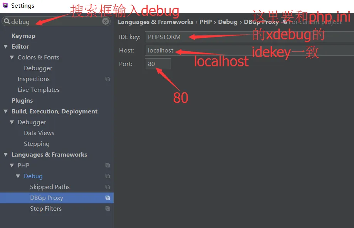Click the Host field showing localhost
This screenshot has width=354, height=228.
(x=249, y=50)
